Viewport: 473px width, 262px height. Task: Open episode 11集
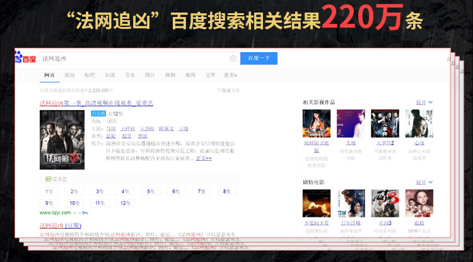(x=100, y=203)
